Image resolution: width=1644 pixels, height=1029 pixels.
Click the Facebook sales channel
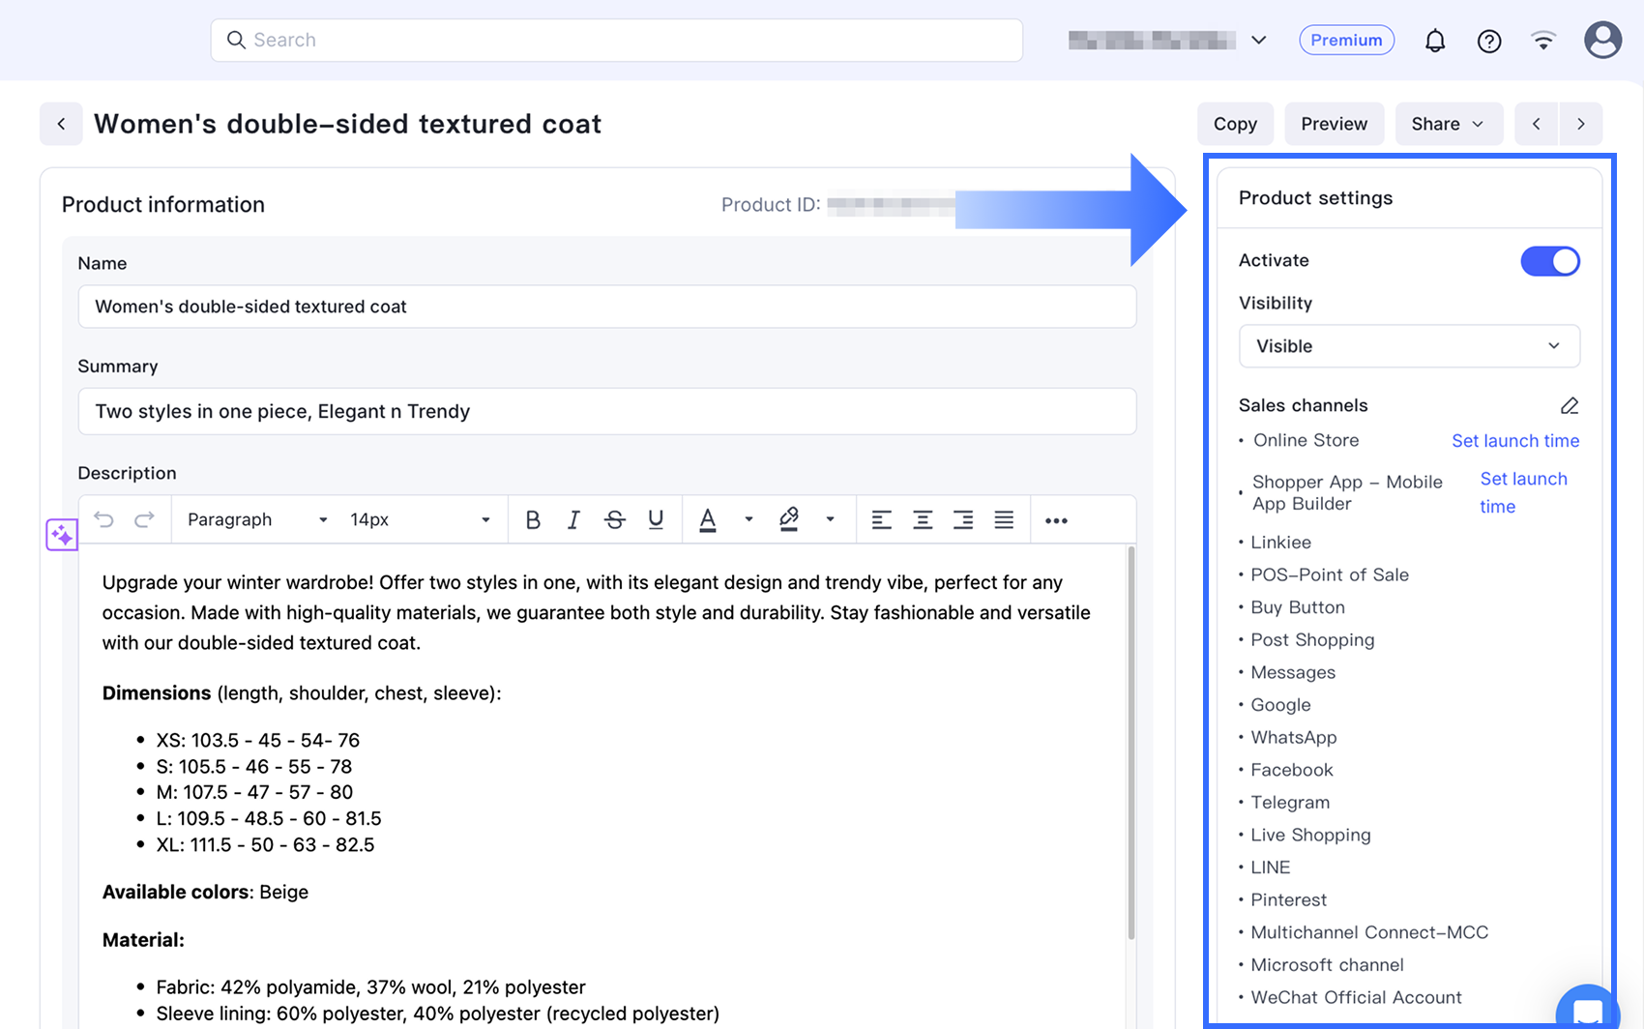click(x=1292, y=770)
